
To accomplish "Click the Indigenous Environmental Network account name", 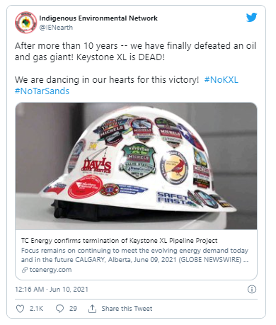I will (98, 18).
